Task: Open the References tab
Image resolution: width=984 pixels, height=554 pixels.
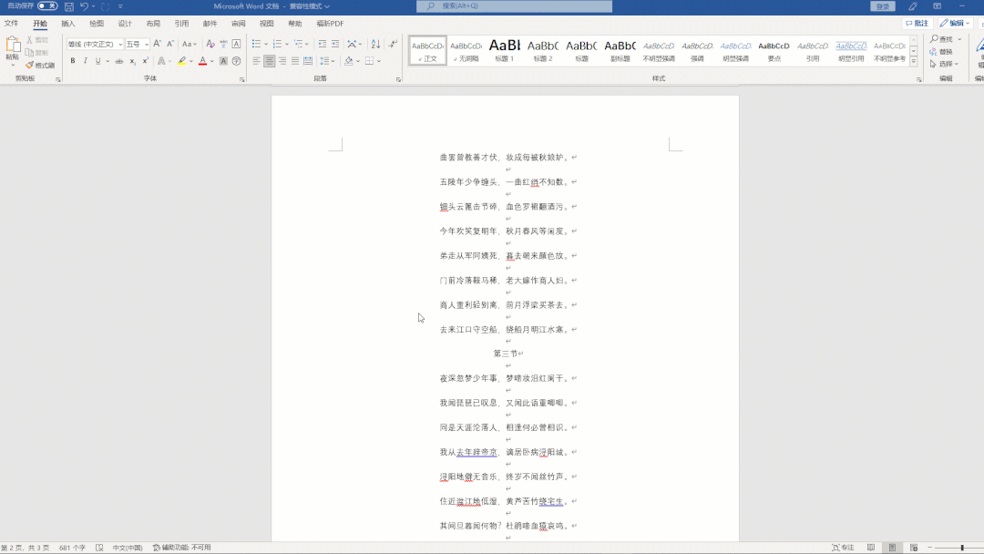Action: pos(181,24)
